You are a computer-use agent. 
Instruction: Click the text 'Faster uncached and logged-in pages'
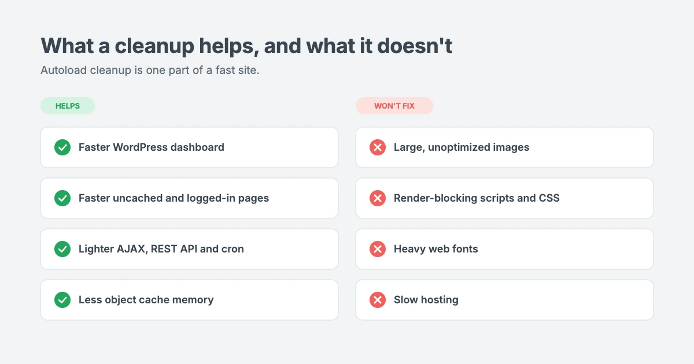point(173,198)
